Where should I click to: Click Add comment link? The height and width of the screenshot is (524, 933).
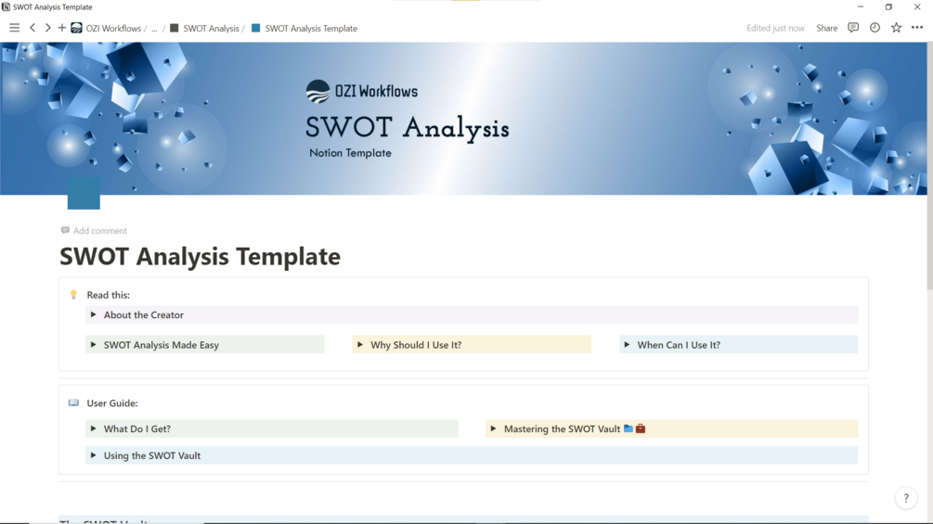pos(100,231)
